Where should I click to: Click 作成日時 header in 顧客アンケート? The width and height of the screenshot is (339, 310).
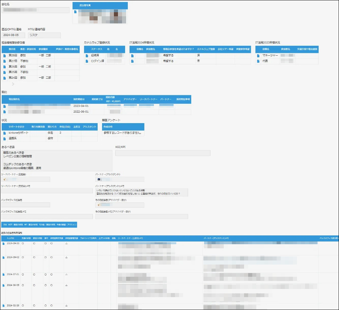coord(108,127)
